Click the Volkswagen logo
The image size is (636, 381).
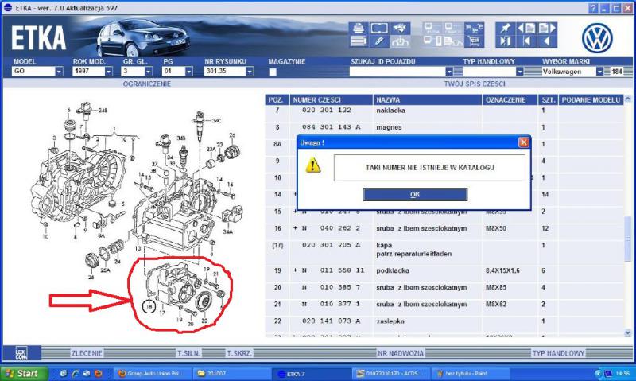[x=597, y=38]
